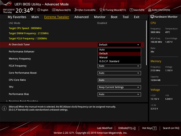Expand Precision Boost Overdrive submenu

23,101
